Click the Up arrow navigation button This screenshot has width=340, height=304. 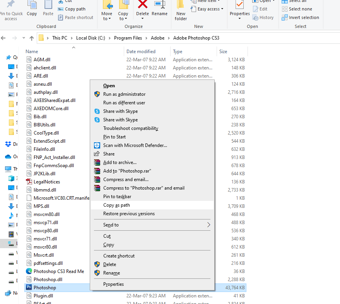[32, 38]
